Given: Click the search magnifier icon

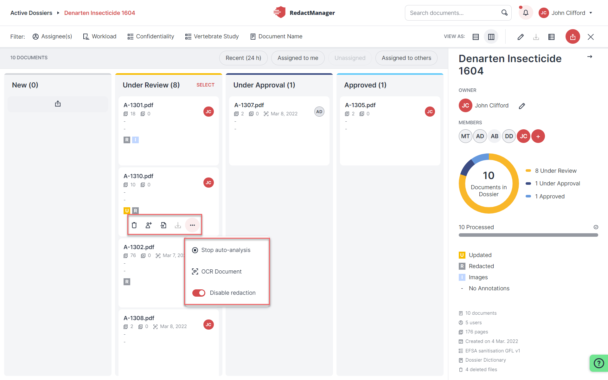Looking at the screenshot, I should pos(504,13).
